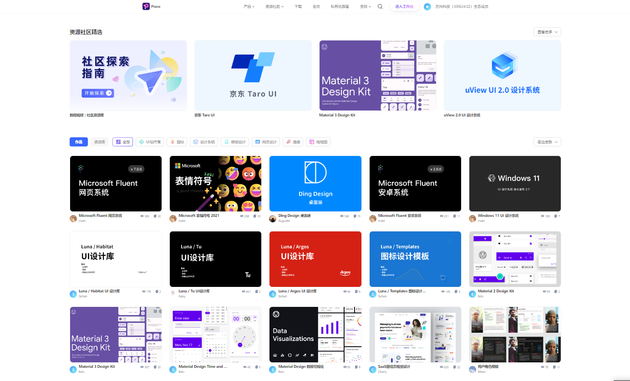Click the Microsoft Fluent 安卓系统 title text
The width and height of the screenshot is (630, 381).
pyautogui.click(x=399, y=216)
